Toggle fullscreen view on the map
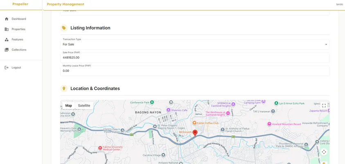 point(324,106)
